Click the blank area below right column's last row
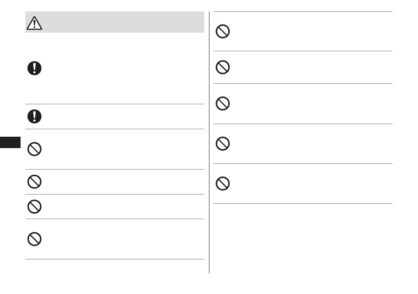This screenshot has width=418, height=294. 303,238
